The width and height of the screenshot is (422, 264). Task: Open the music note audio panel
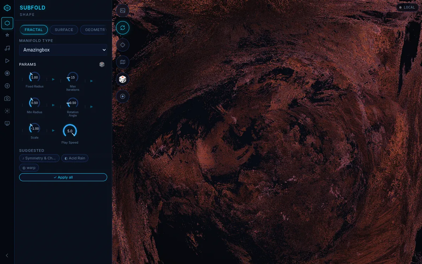pos(7,48)
